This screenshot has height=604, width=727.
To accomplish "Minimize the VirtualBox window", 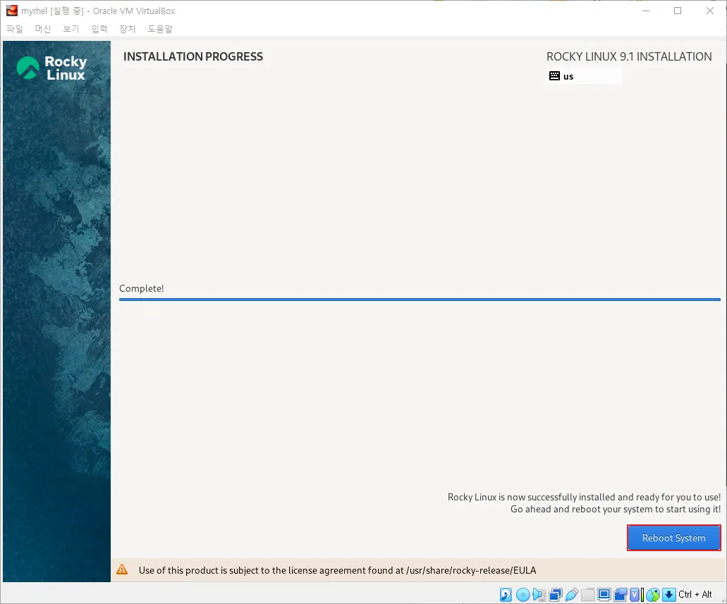I will 645,11.
